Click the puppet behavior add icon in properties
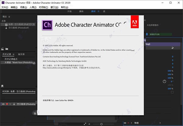The image size is (183, 126). pos(173,48)
